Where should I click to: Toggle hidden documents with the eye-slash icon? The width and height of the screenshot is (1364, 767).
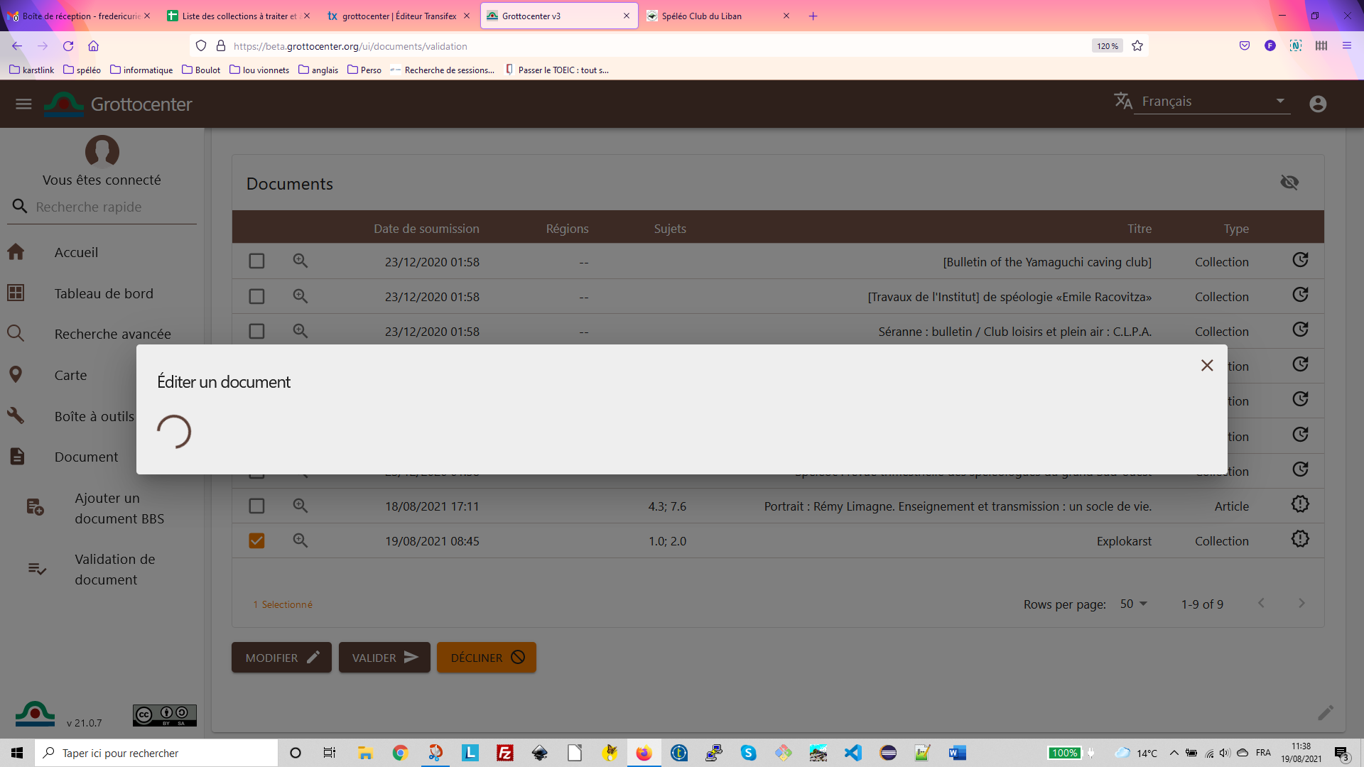tap(1290, 183)
